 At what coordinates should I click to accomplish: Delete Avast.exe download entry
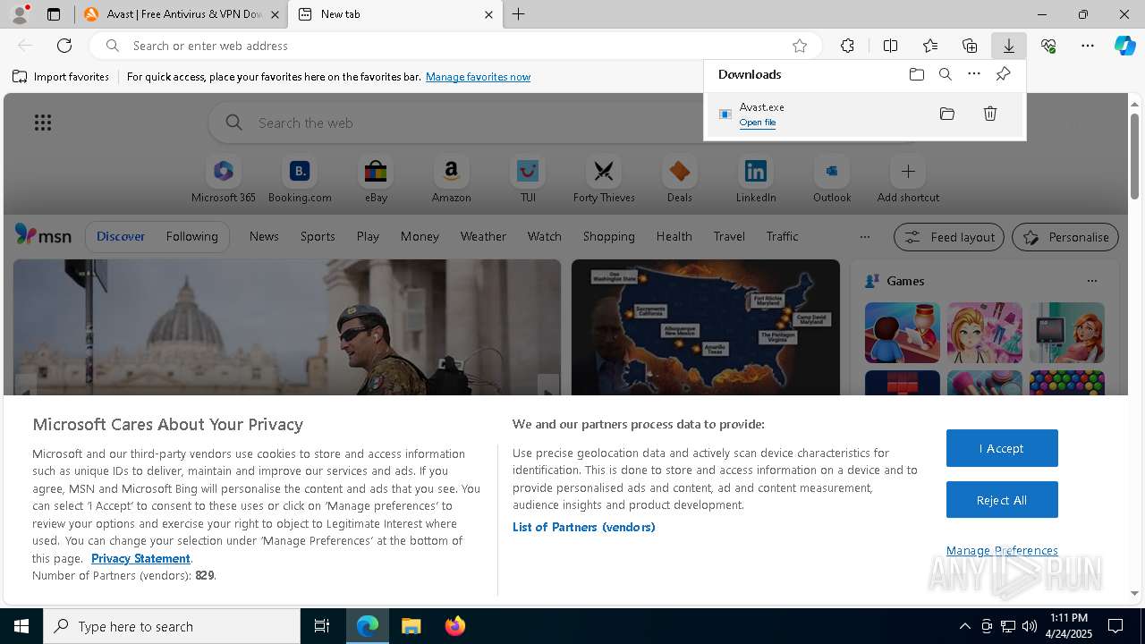tap(990, 114)
